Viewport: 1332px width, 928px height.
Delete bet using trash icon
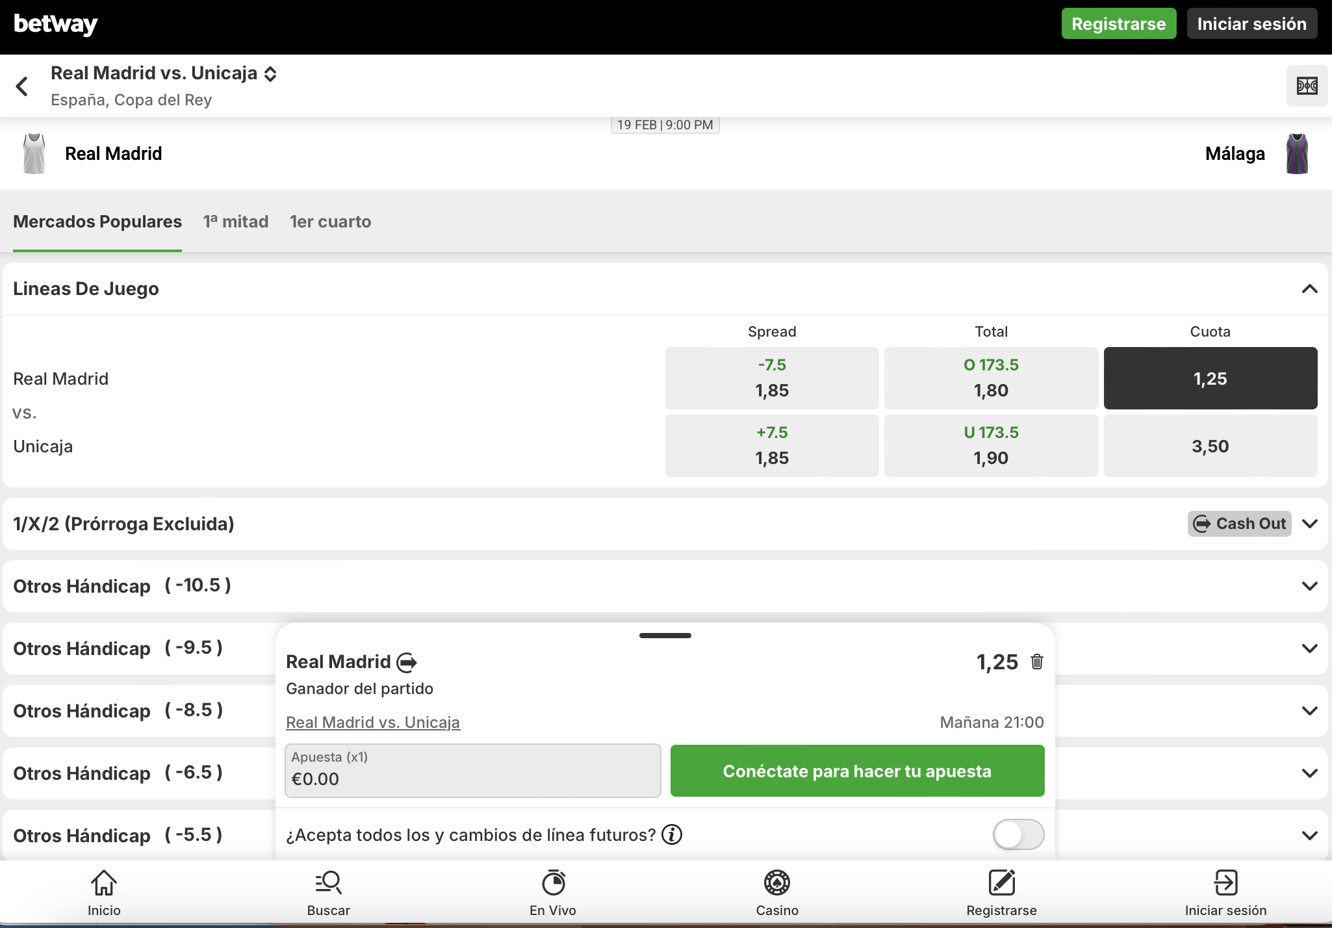tap(1037, 662)
